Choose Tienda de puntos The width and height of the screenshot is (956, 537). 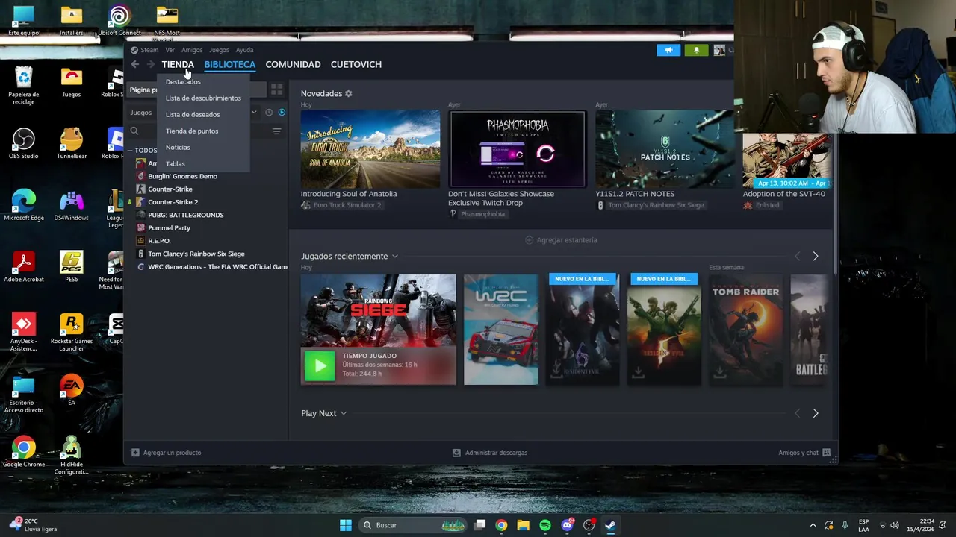(192, 131)
